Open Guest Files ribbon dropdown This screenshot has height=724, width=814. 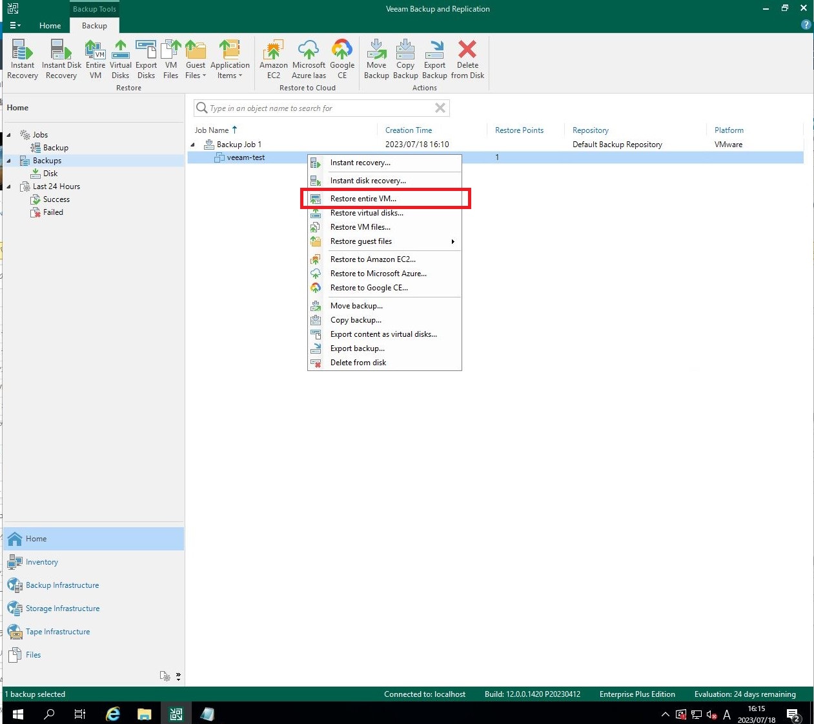196,59
